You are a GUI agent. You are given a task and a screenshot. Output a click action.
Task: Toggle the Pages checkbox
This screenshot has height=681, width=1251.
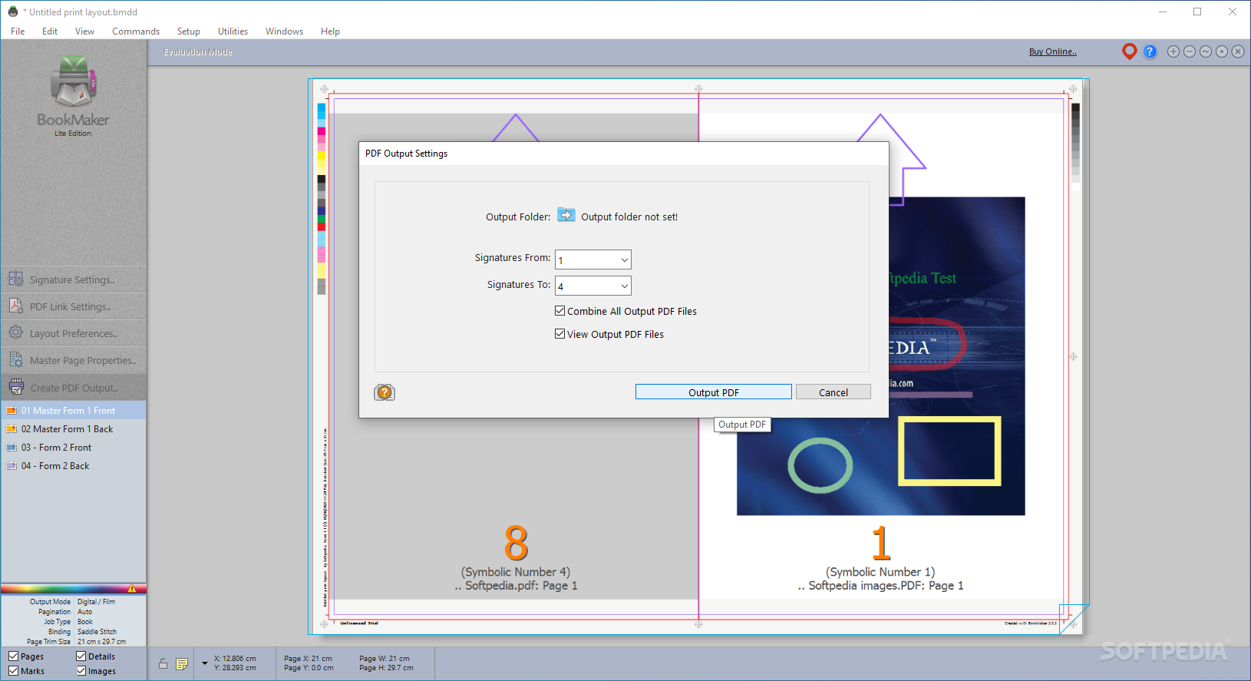[x=14, y=656]
